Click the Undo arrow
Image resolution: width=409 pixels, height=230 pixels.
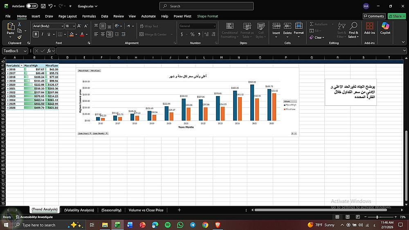tap(51, 6)
